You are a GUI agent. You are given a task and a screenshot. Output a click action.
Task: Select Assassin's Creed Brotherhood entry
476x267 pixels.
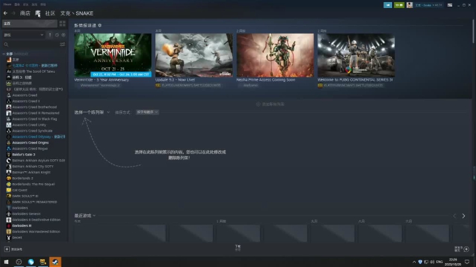click(34, 107)
